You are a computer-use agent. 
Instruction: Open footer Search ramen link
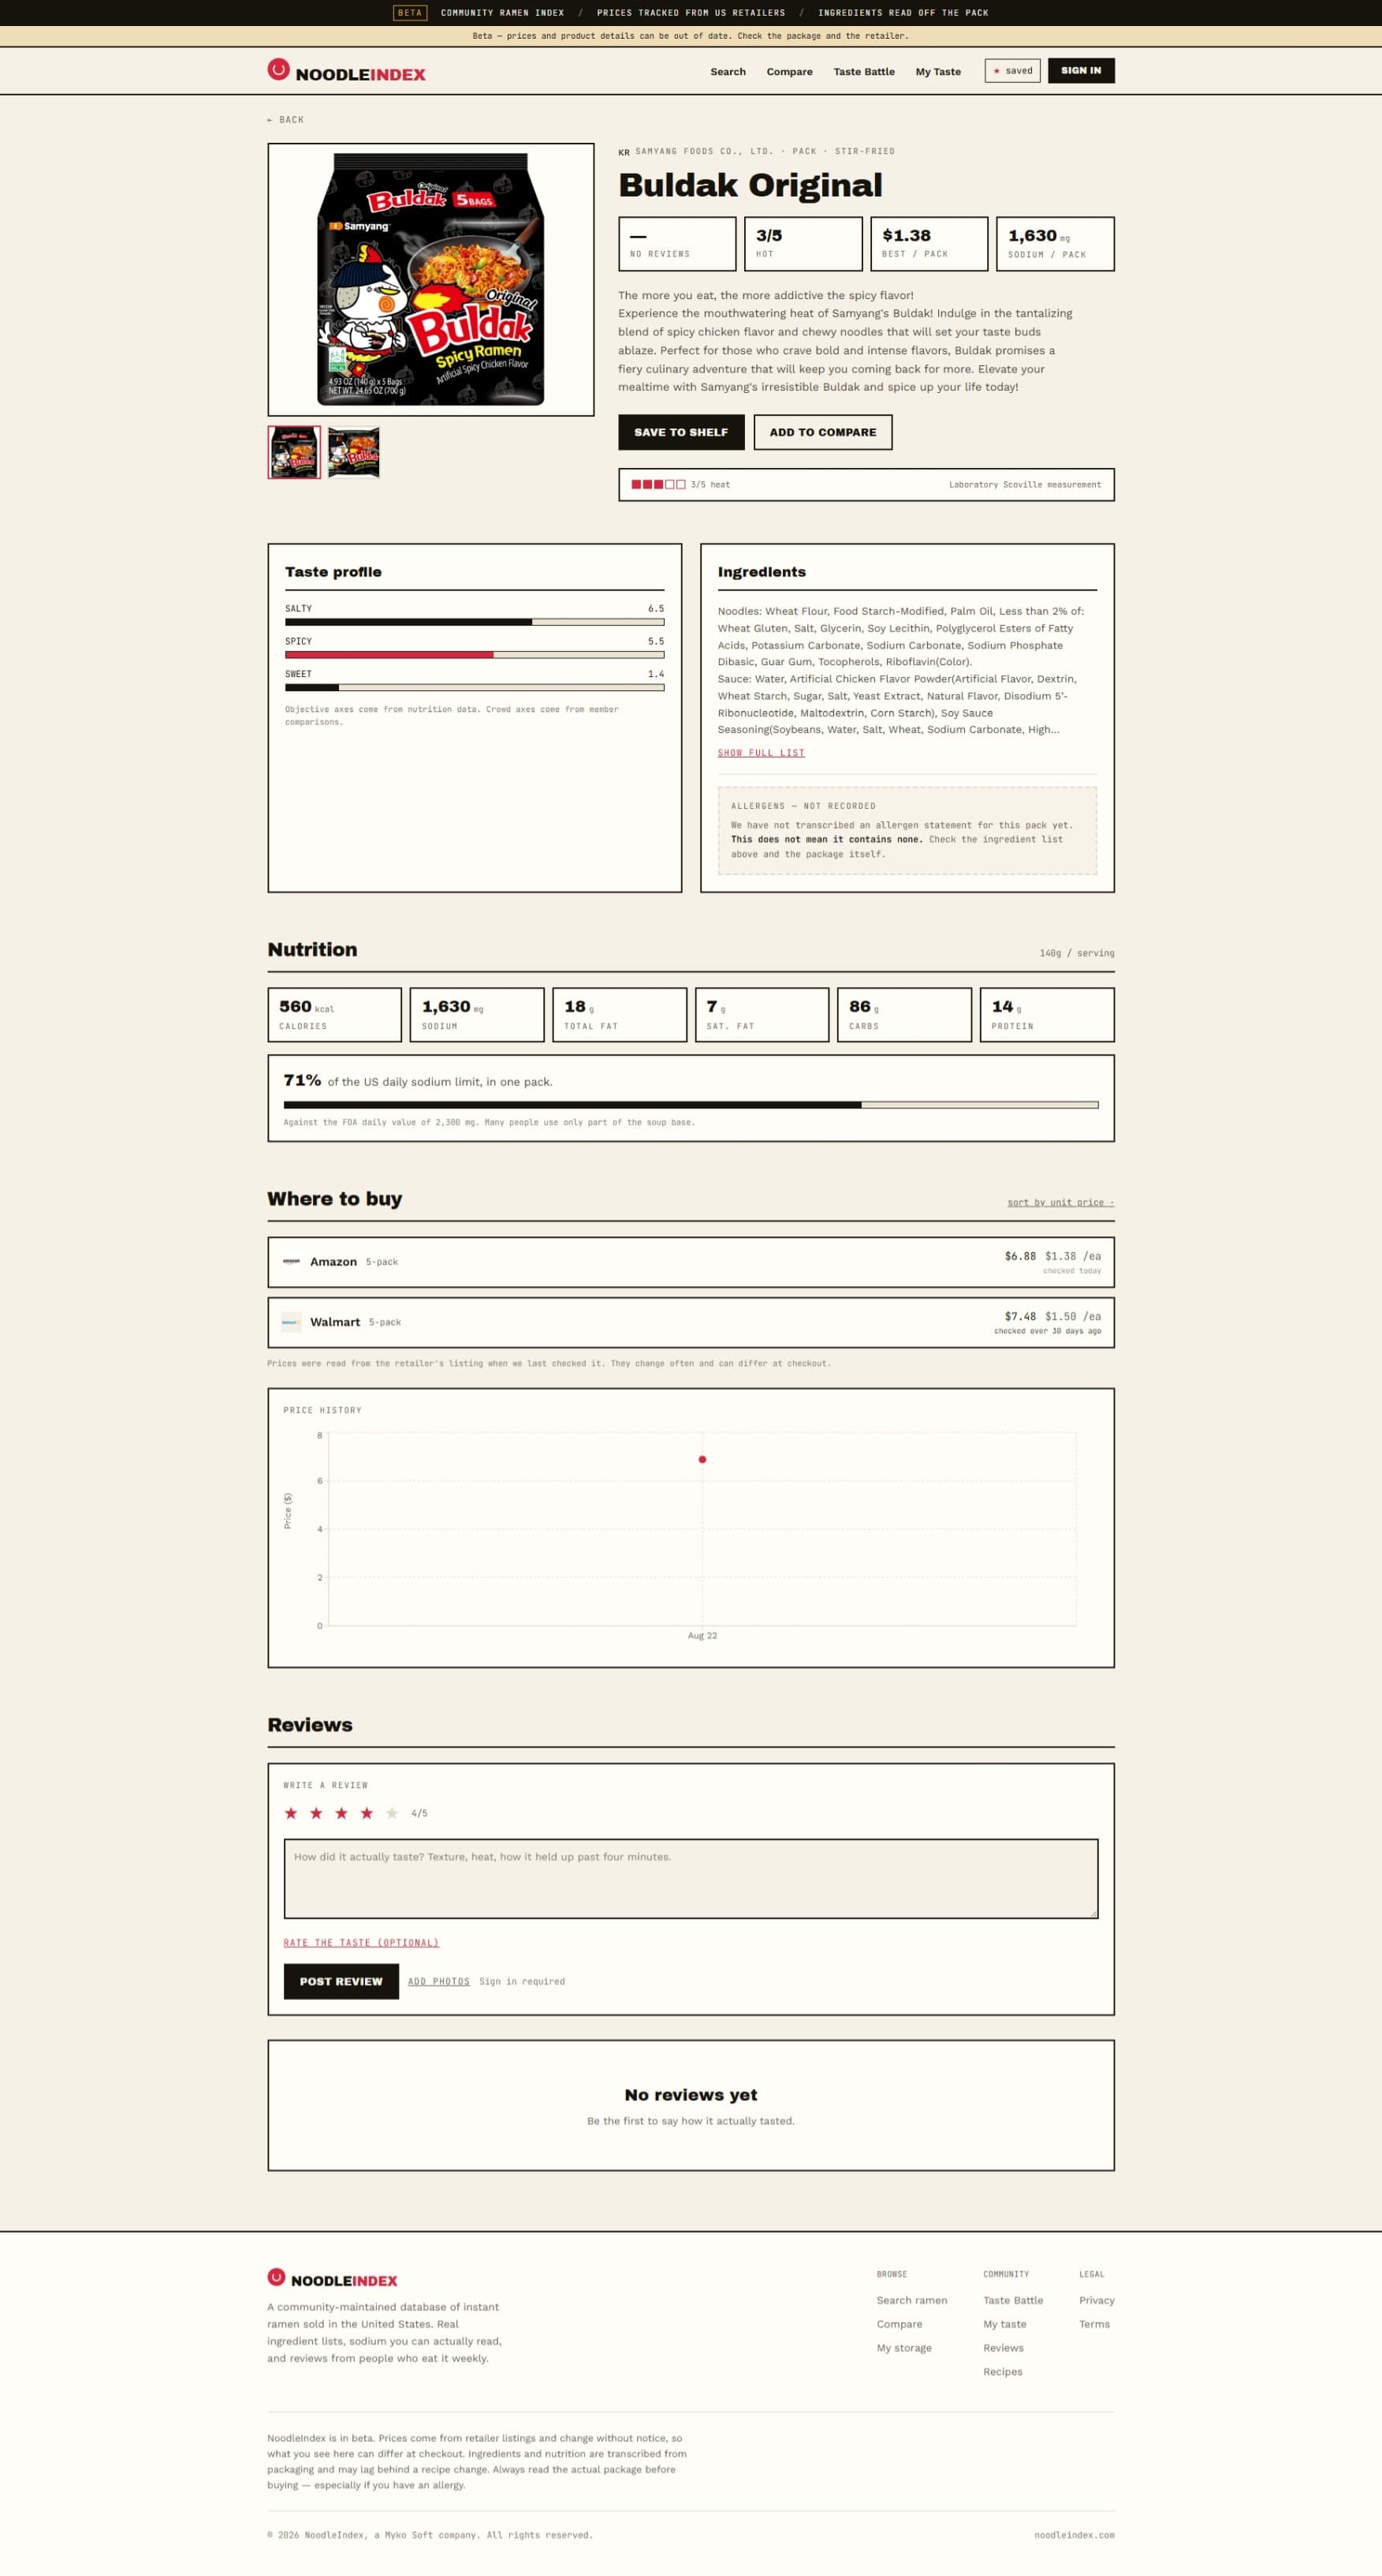tap(911, 2300)
